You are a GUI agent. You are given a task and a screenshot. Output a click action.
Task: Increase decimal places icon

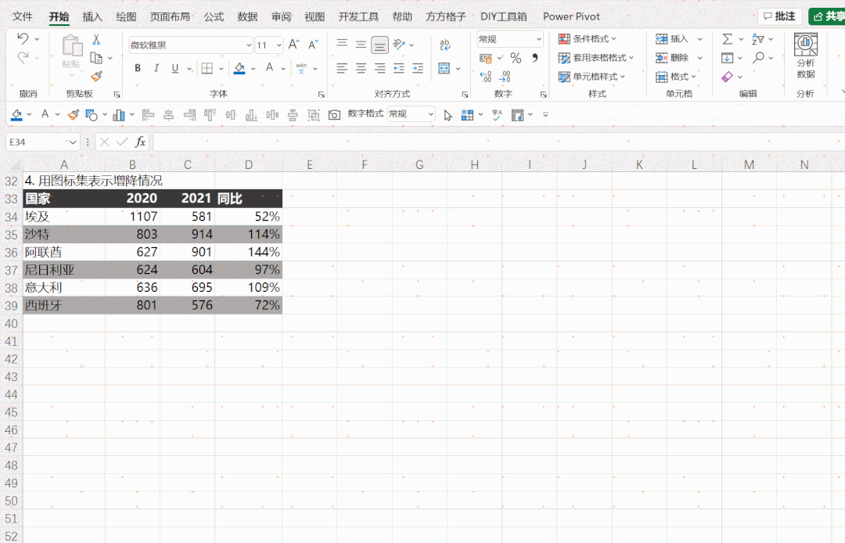[x=486, y=77]
